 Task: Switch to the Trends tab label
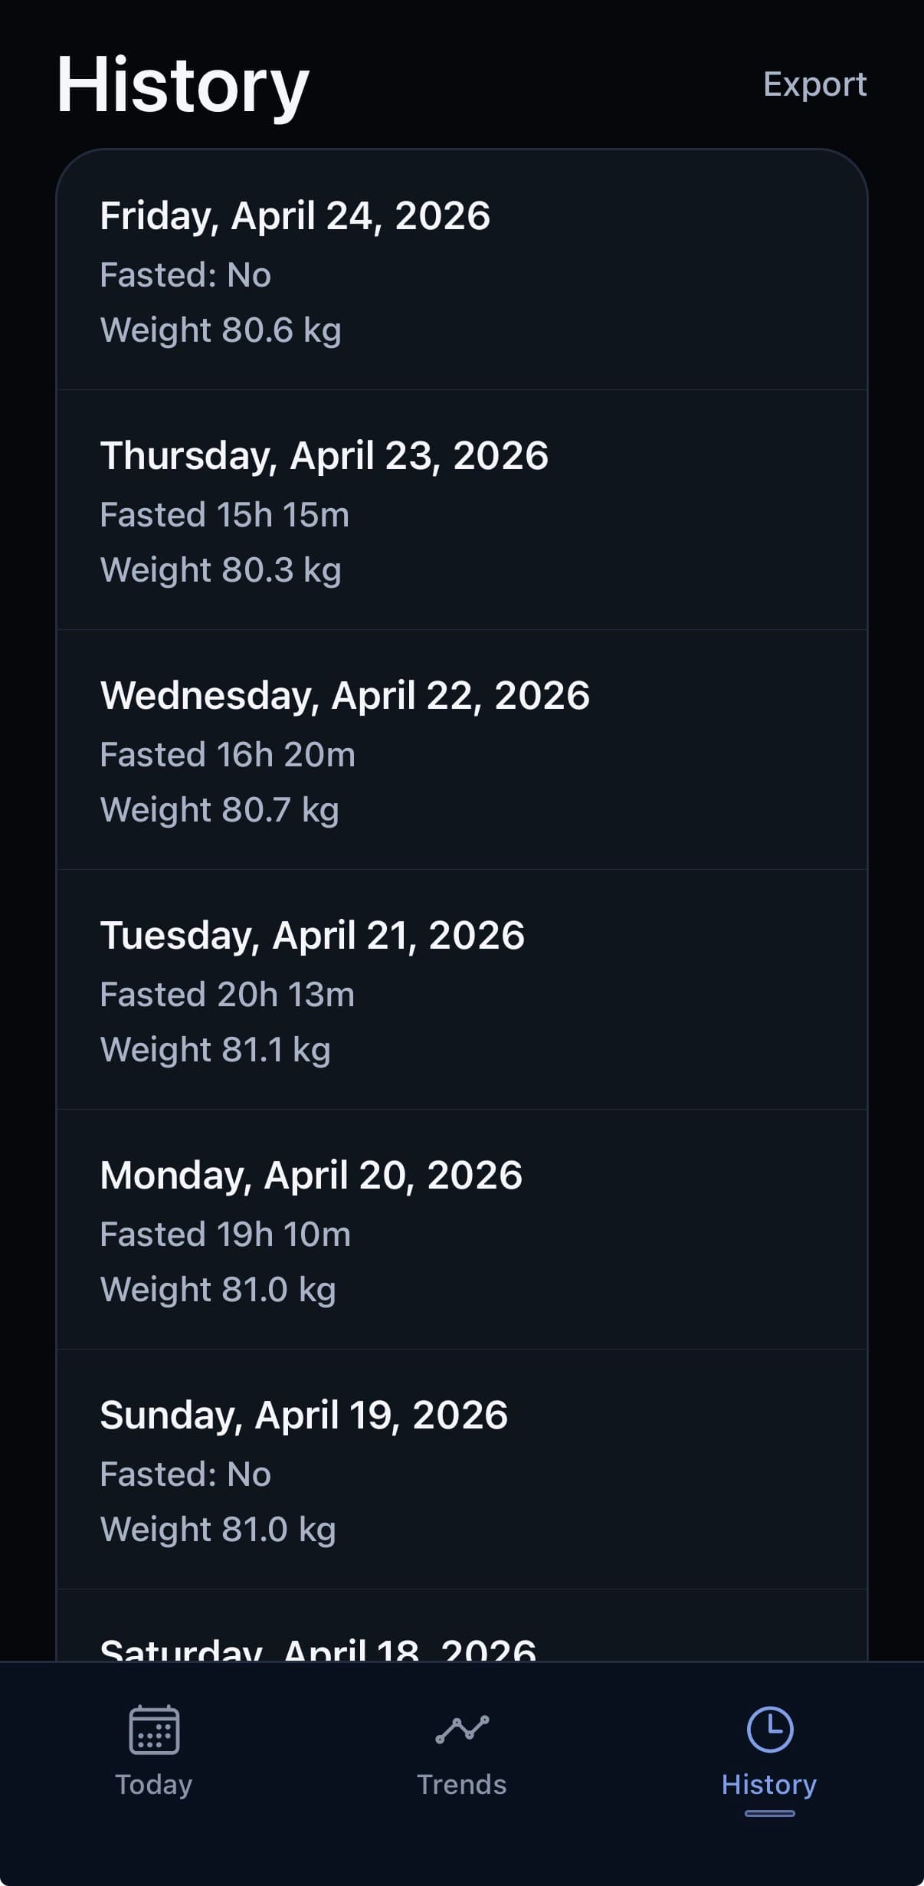[x=462, y=1785]
